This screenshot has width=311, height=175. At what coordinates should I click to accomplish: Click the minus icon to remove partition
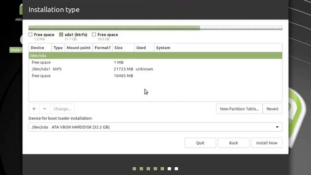pyautogui.click(x=45, y=109)
